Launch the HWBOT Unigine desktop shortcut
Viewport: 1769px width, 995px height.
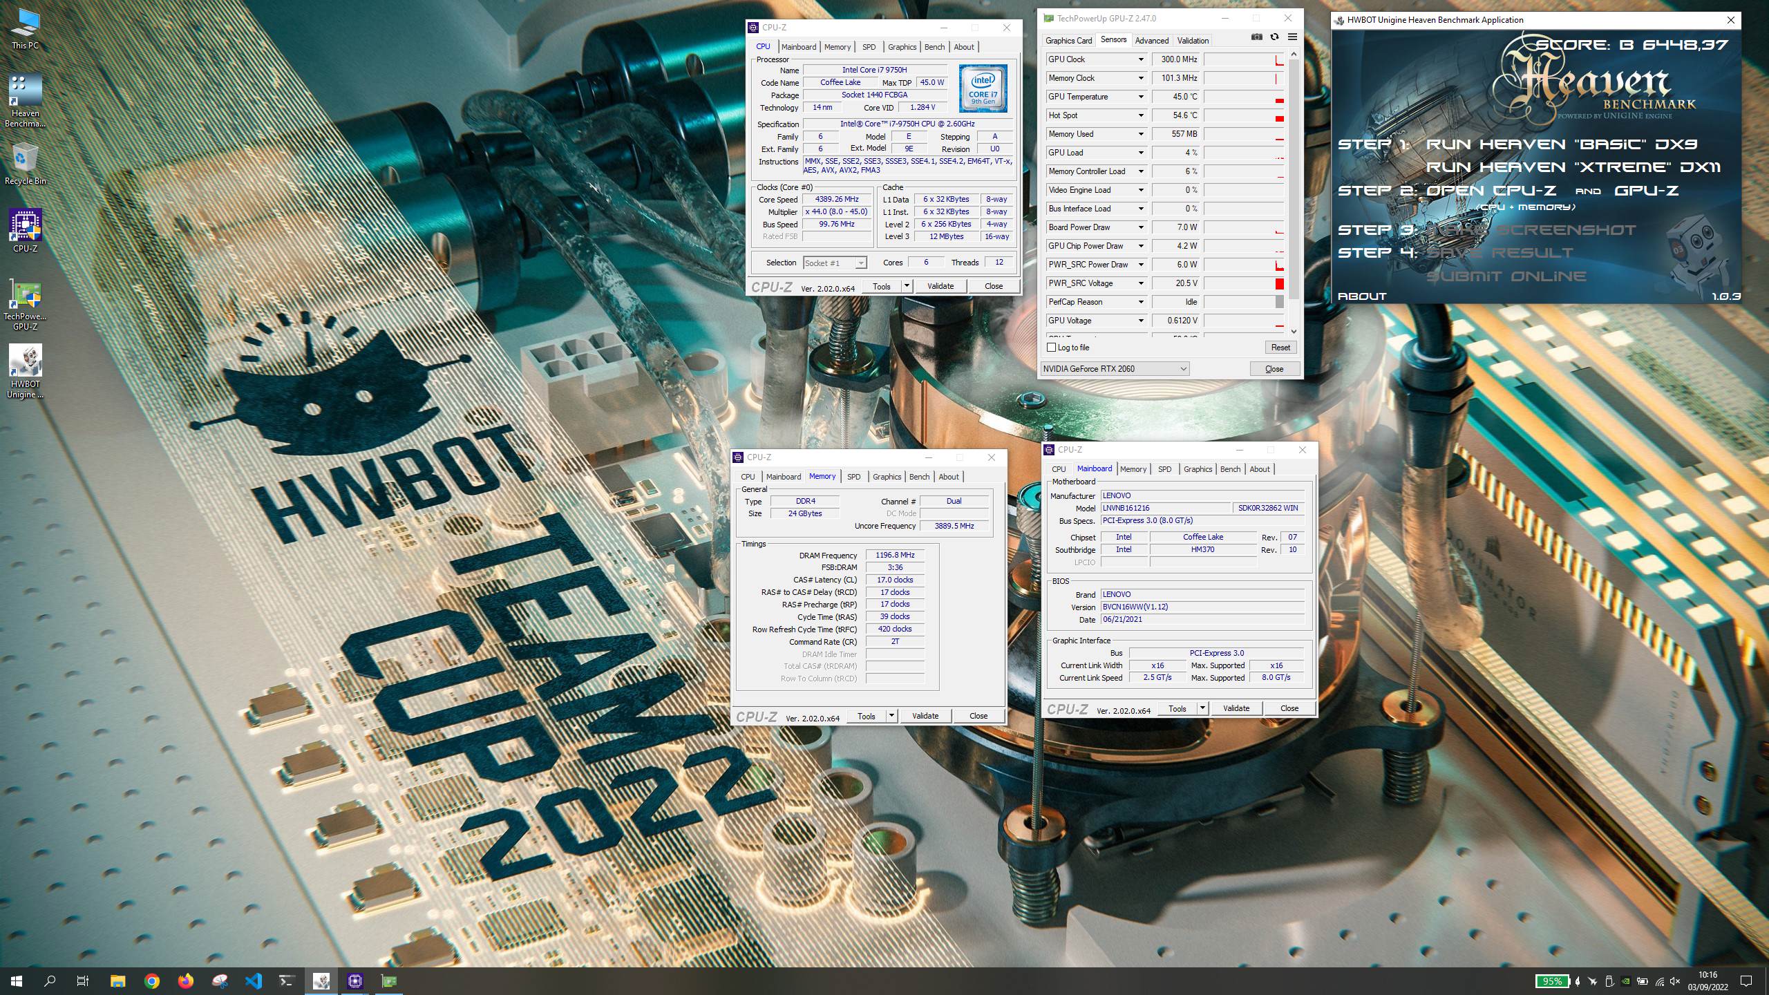pos(26,372)
